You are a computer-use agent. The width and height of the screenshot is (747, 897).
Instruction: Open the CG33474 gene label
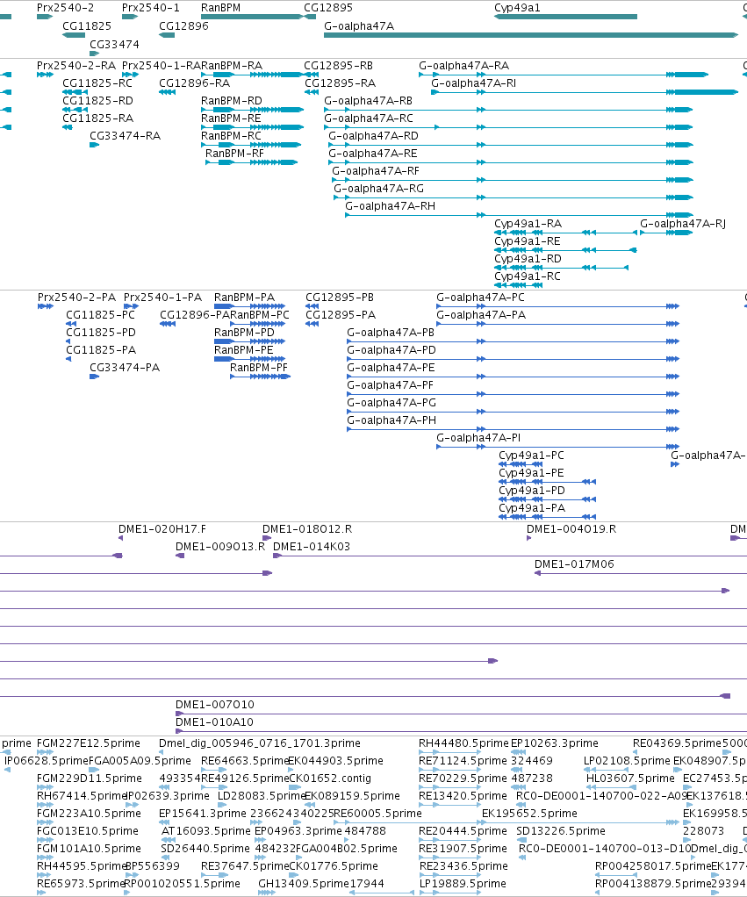(x=114, y=44)
